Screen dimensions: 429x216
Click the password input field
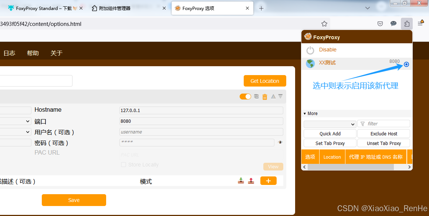[197, 142]
